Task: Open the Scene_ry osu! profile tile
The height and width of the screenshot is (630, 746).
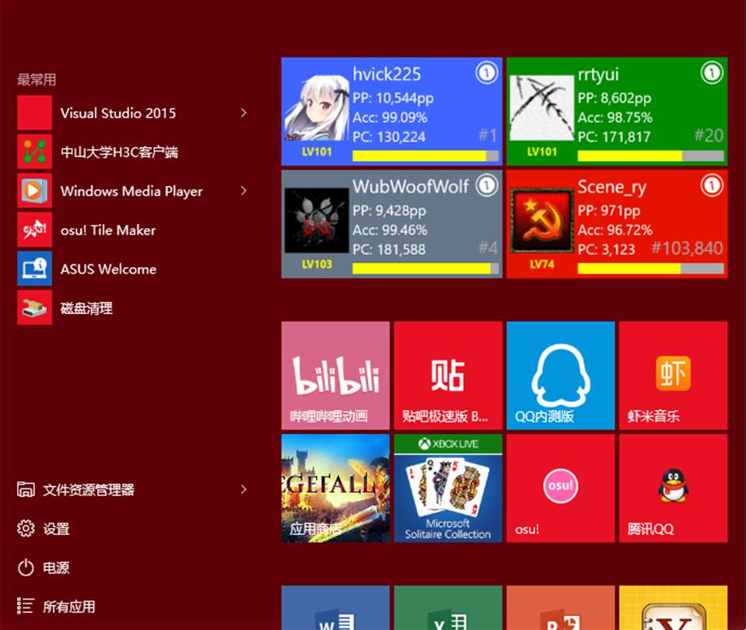Action: point(617,224)
